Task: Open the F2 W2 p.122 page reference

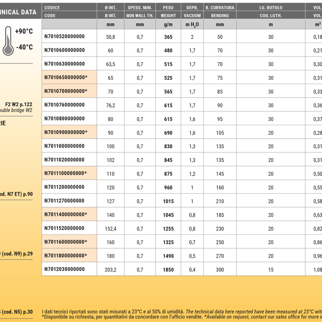Action: coord(19,105)
